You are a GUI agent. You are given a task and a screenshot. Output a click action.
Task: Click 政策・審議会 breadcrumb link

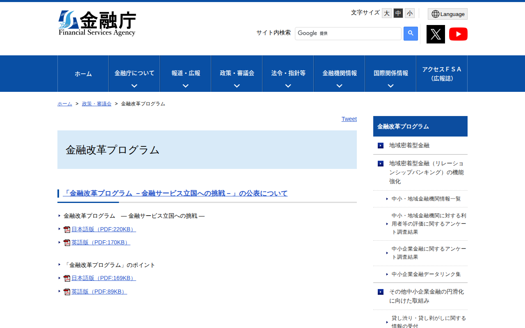click(97, 104)
